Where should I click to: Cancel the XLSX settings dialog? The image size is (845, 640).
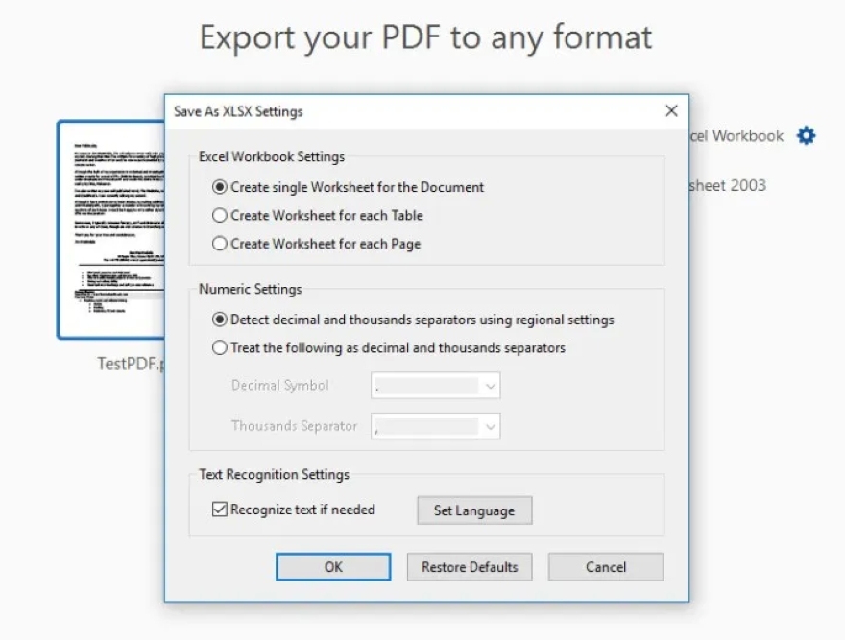[x=605, y=566]
